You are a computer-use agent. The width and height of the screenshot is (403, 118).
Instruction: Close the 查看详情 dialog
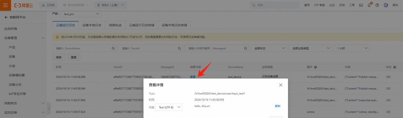click(281, 85)
